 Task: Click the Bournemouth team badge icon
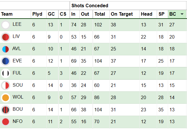coord(6,110)
